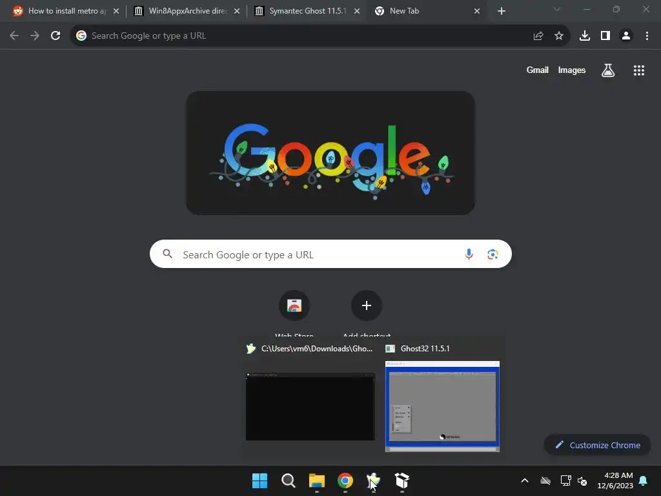Viewport: 661px width, 496px height.
Task: Click the Ghost app taskbar icon
Action: pyautogui.click(x=374, y=480)
